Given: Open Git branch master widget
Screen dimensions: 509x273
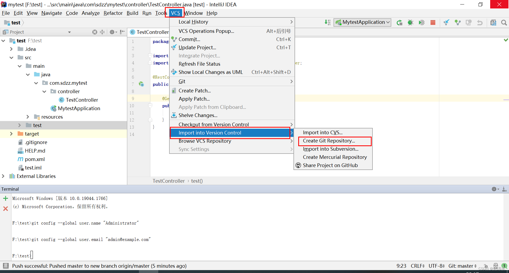Looking at the screenshot, I should pyautogui.click(x=462, y=266).
